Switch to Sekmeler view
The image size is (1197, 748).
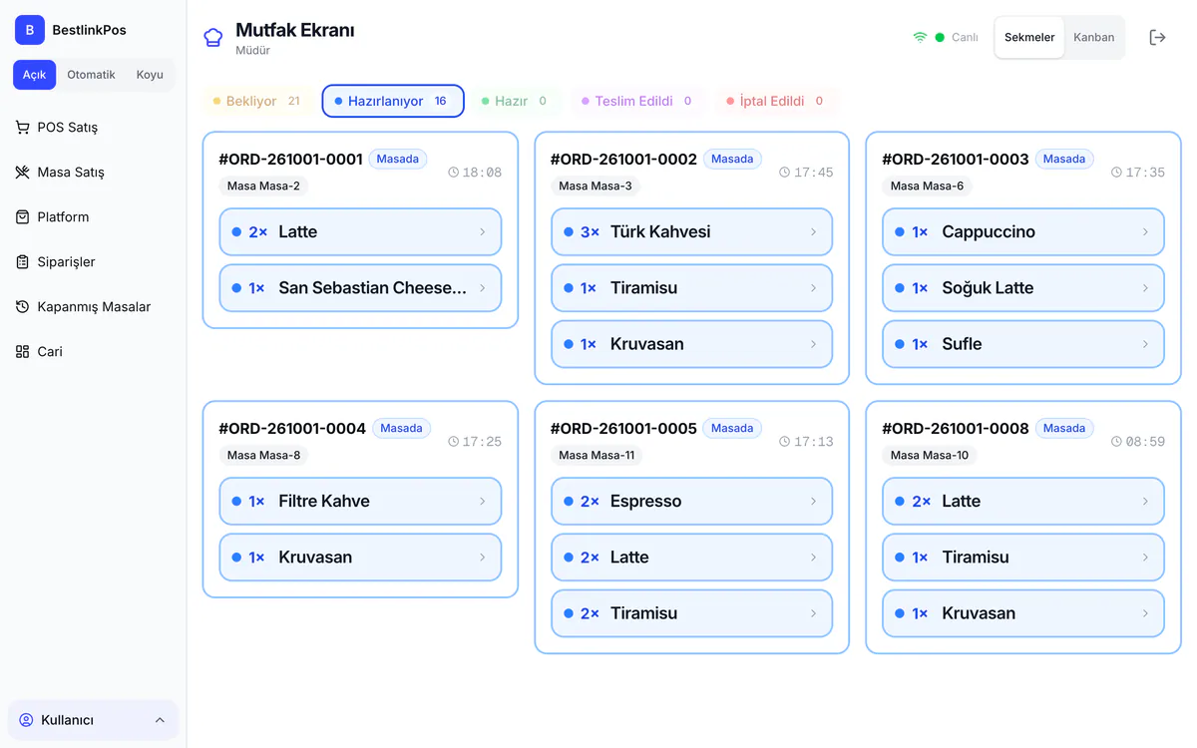click(x=1029, y=38)
